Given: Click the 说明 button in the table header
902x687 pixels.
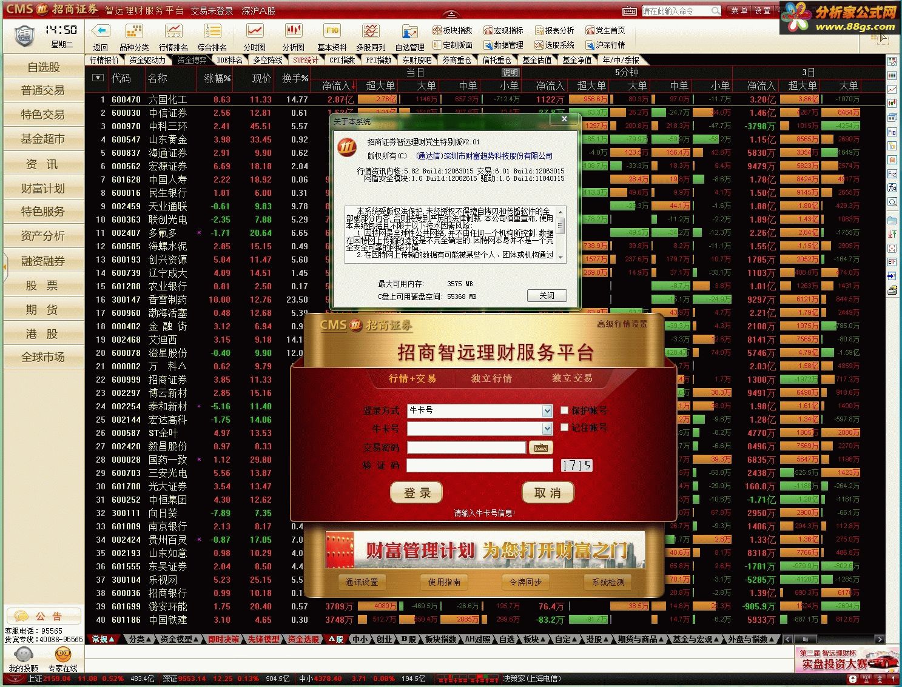Looking at the screenshot, I should [x=511, y=72].
